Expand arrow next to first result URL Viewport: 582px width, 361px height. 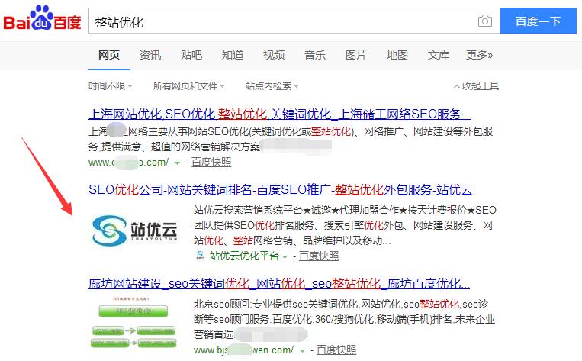[178, 163]
